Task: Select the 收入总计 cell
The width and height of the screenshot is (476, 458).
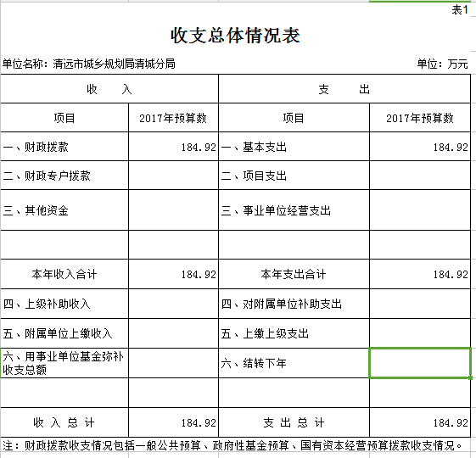Action: pyautogui.click(x=64, y=422)
